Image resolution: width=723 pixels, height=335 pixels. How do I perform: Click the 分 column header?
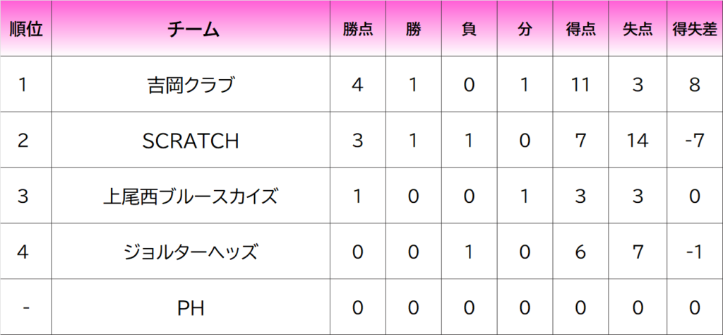pos(524,30)
